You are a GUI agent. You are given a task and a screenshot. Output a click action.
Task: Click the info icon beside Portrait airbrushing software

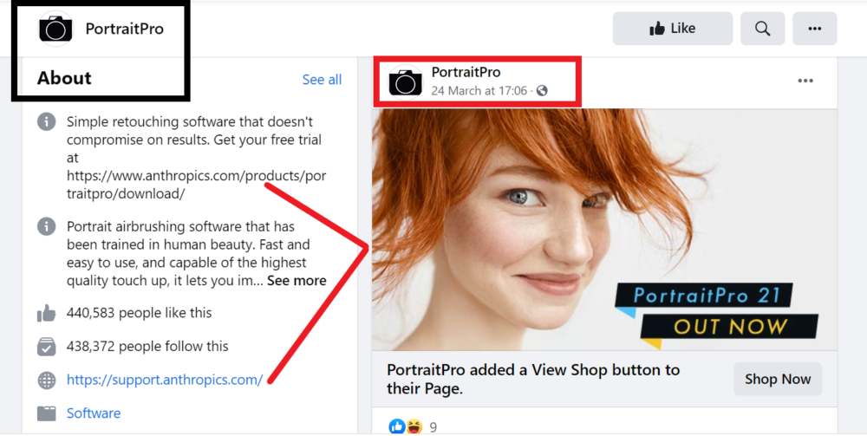coord(47,226)
